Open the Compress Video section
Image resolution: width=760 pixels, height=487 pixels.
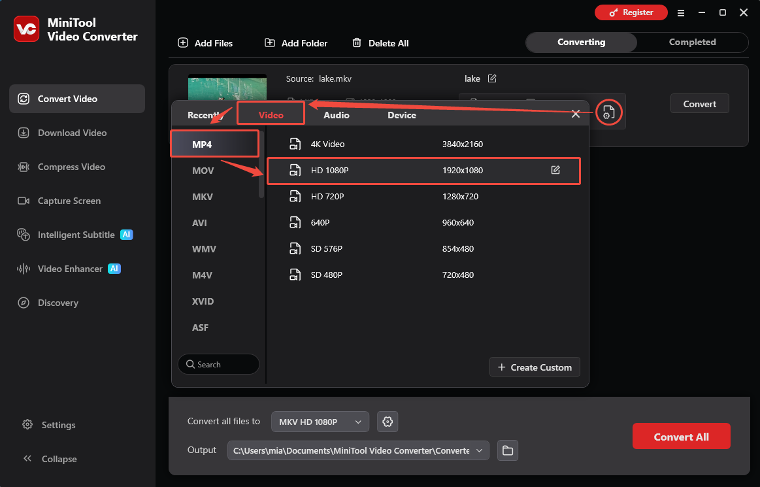pyautogui.click(x=77, y=167)
